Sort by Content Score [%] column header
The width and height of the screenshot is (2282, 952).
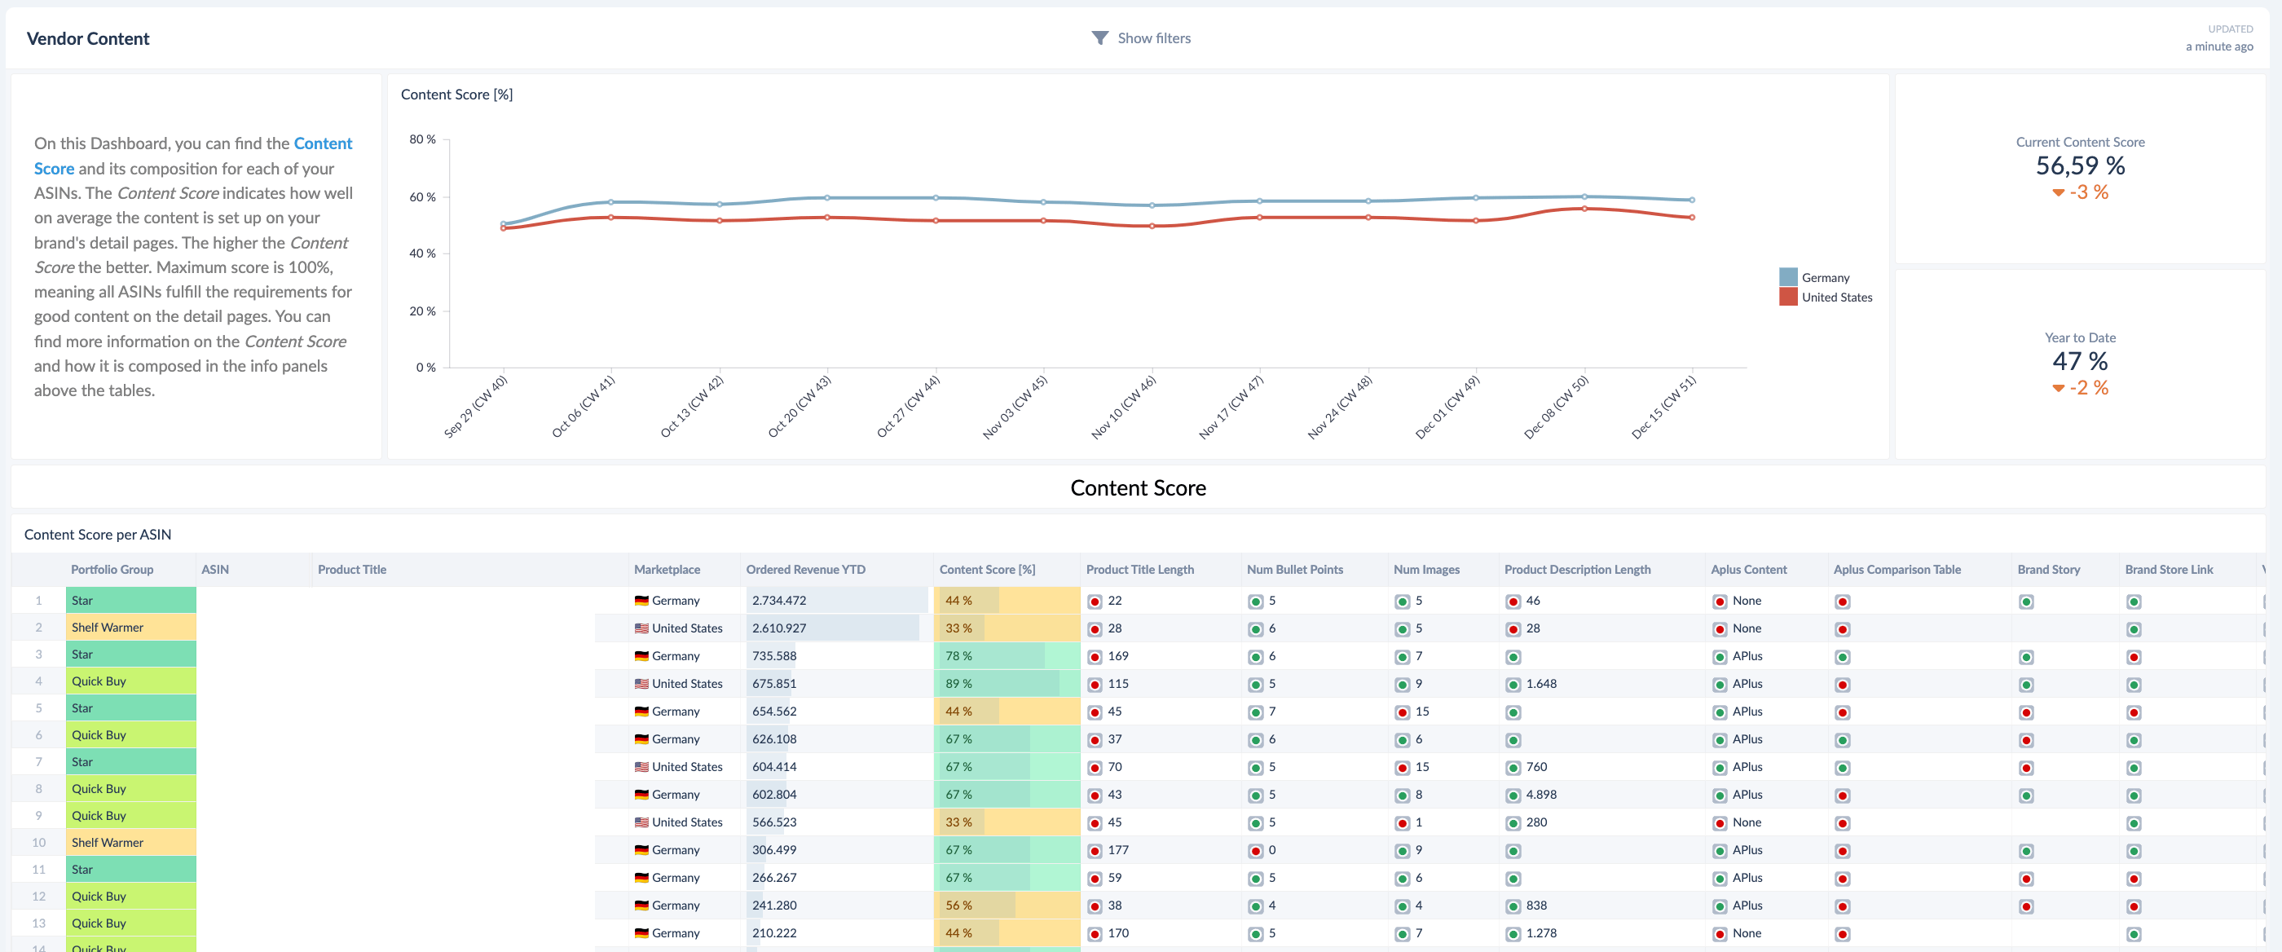point(987,570)
